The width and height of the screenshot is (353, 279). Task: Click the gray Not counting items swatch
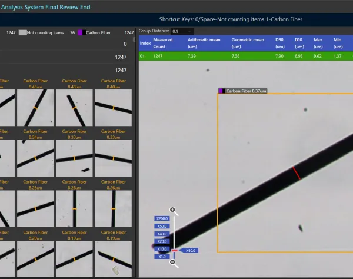pyautogui.click(x=22, y=32)
